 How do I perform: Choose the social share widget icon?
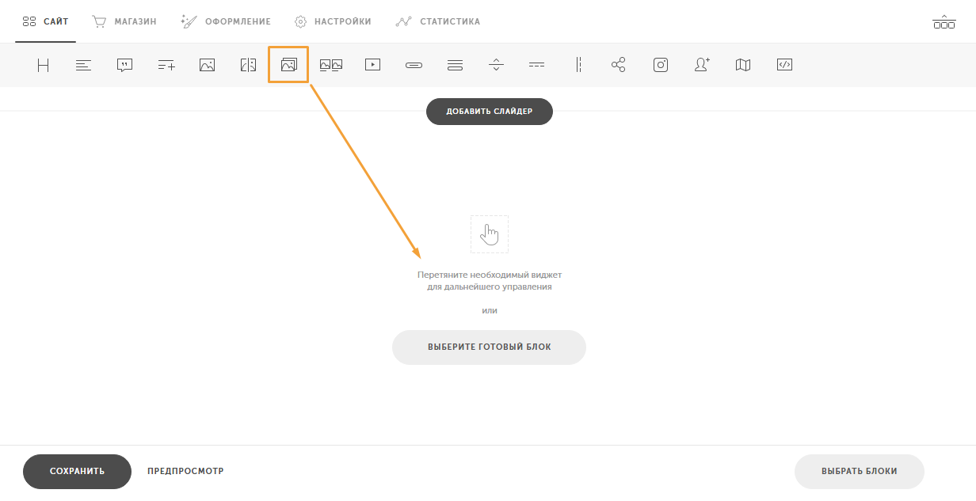(619, 66)
